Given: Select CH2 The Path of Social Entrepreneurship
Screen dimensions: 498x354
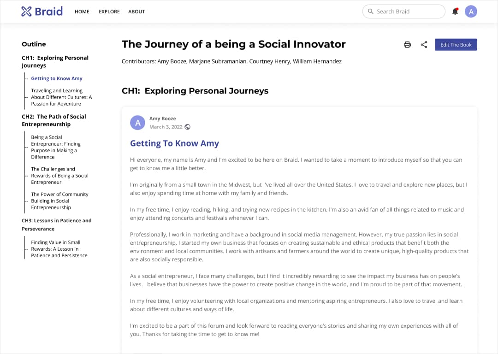Looking at the screenshot, I should (53, 120).
